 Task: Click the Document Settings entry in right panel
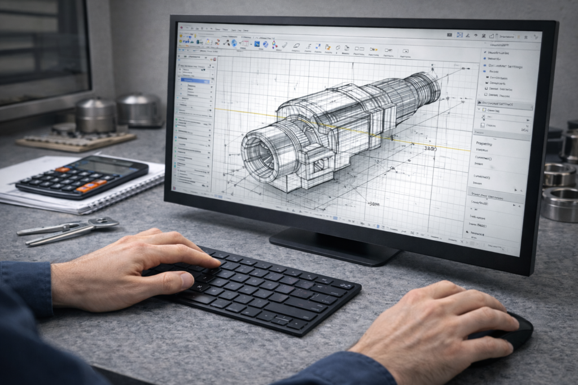tap(505, 67)
